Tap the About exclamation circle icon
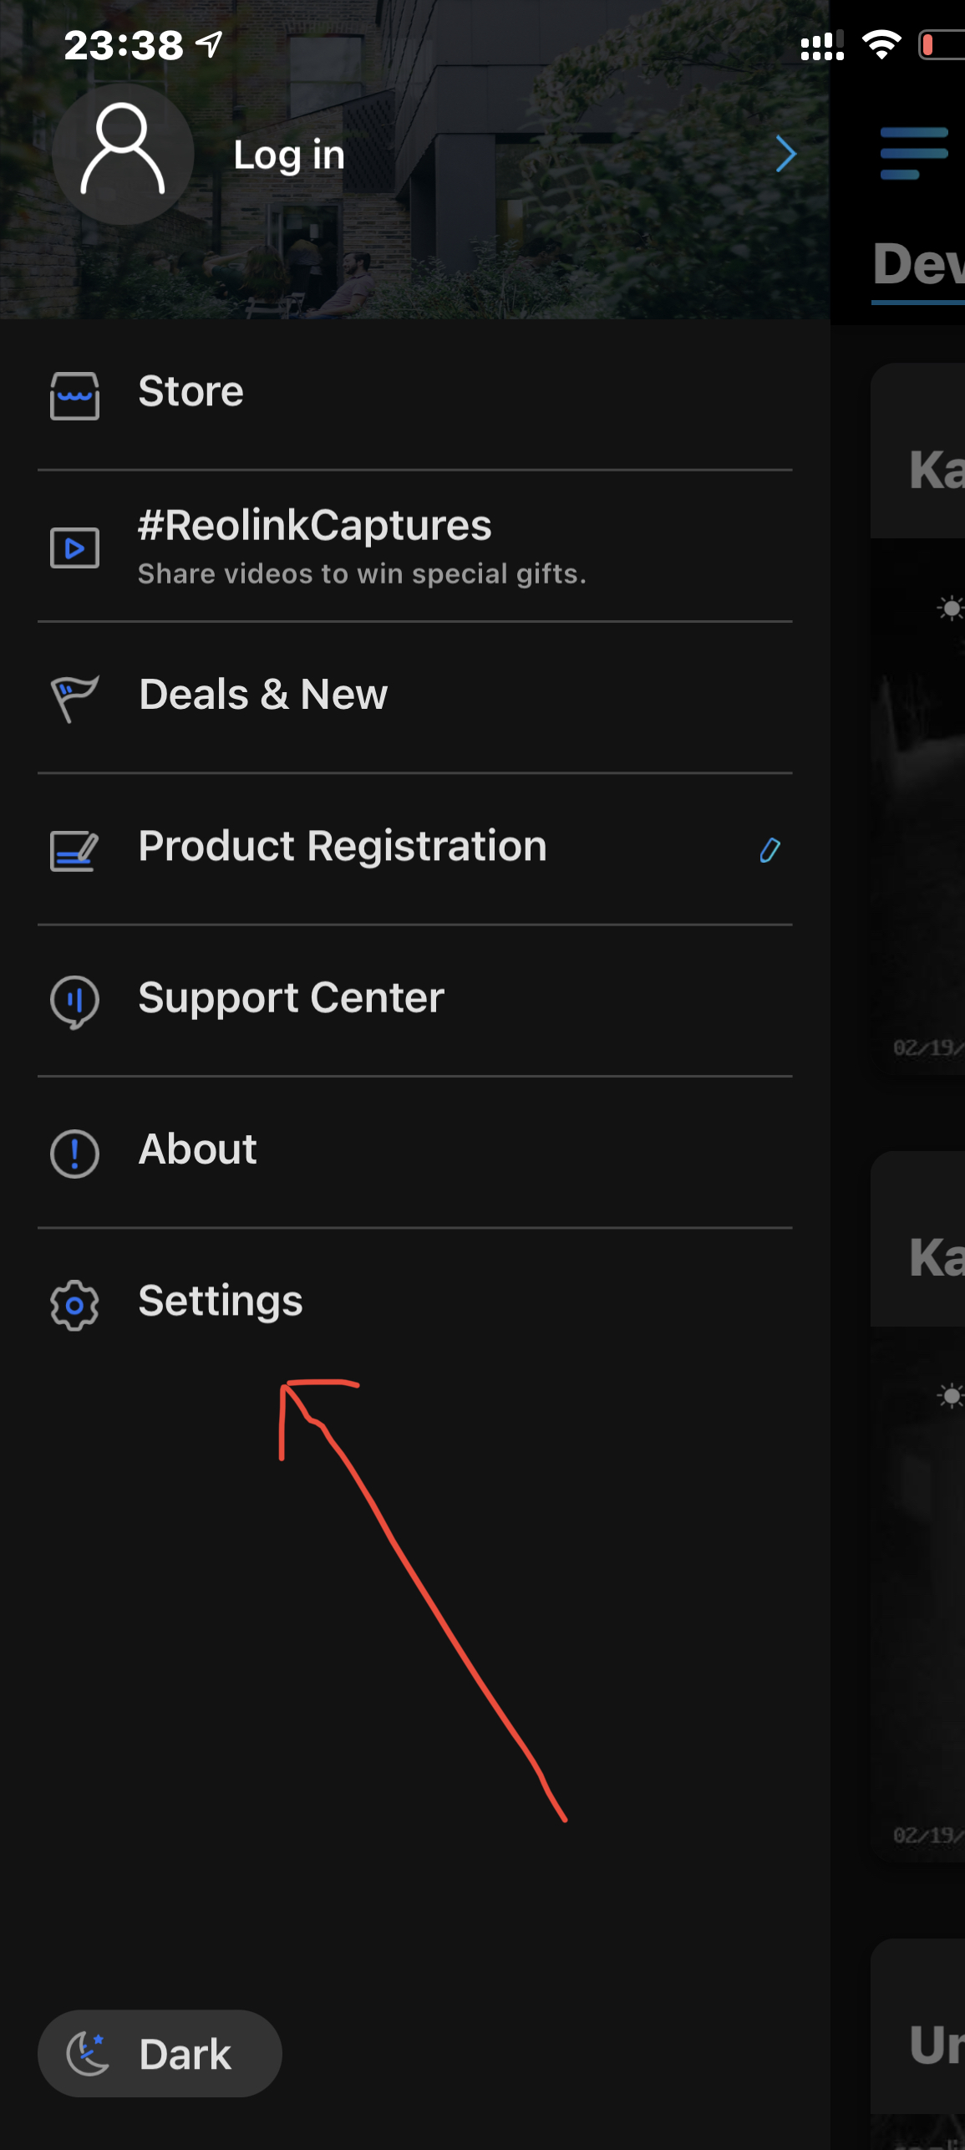This screenshot has width=965, height=2150. (x=74, y=1153)
